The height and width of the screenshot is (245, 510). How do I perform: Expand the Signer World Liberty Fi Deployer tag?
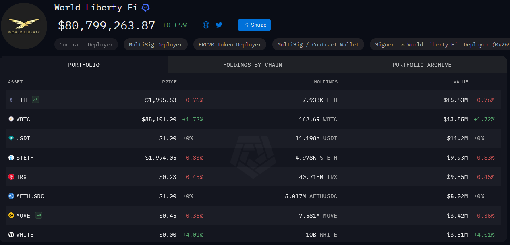439,44
